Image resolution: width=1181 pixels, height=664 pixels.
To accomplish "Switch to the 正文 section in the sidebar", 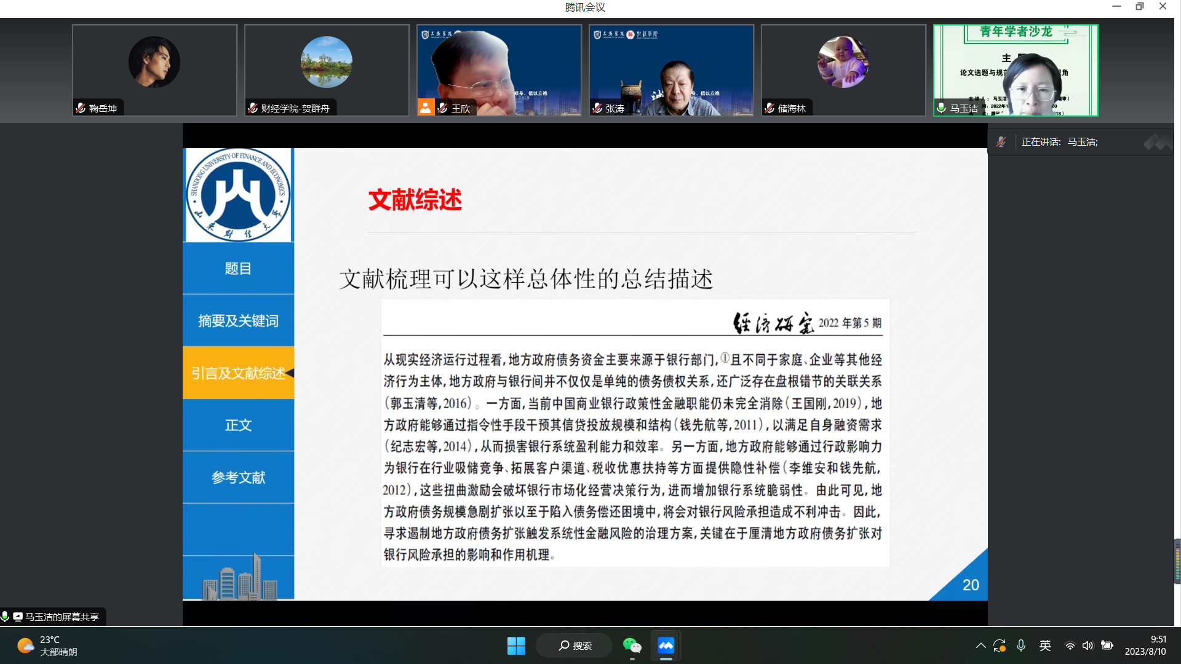I will [238, 425].
